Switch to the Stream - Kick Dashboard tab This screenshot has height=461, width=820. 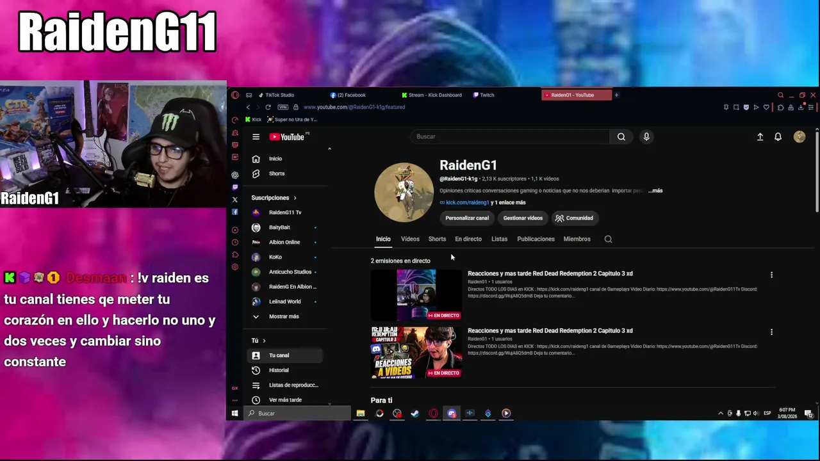click(x=432, y=95)
